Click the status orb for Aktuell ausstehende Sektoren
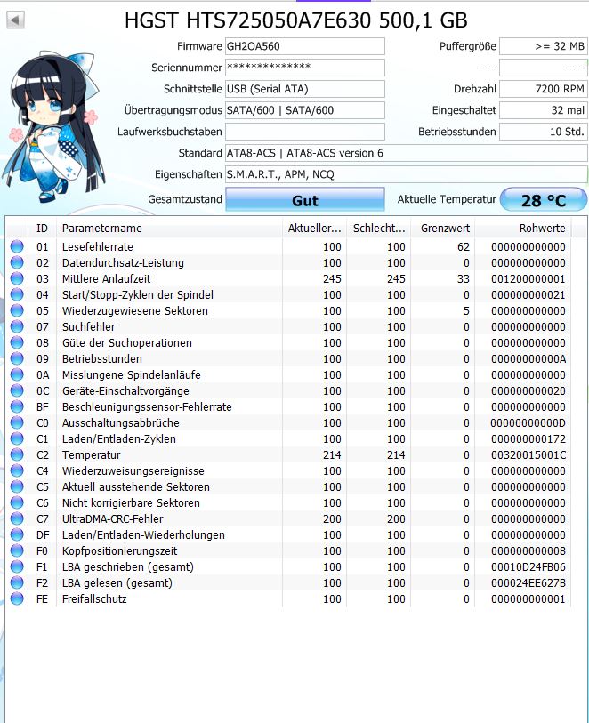The width and height of the screenshot is (589, 723). coord(17,486)
